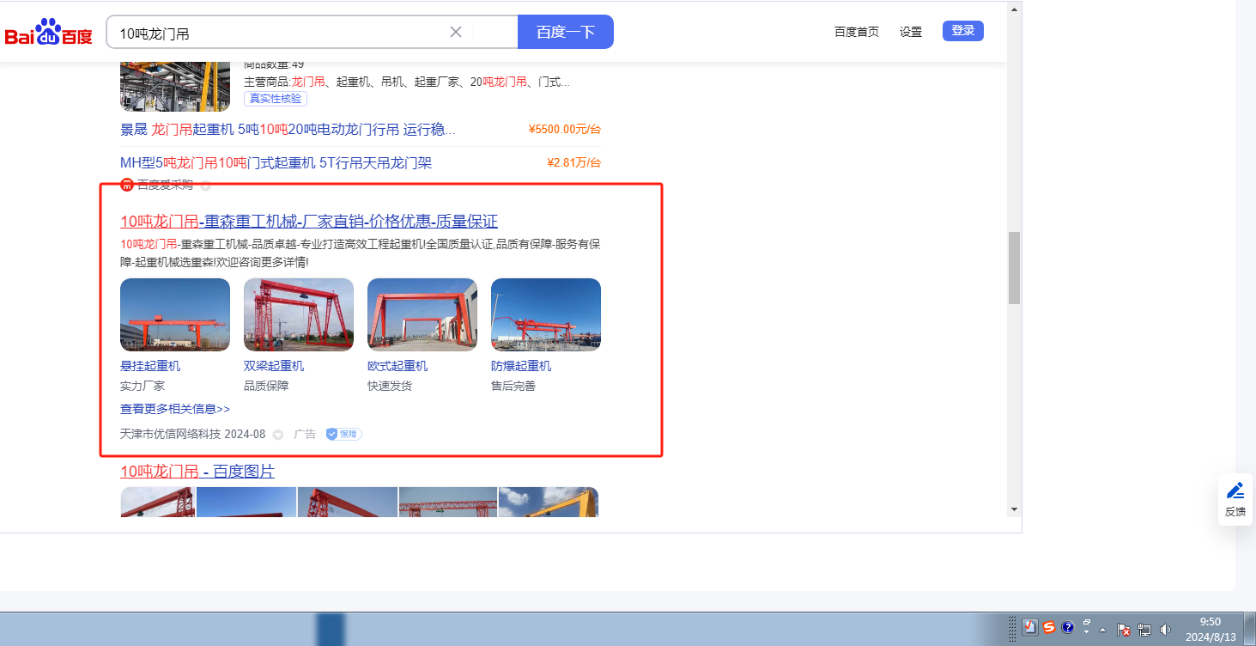Click the scrollbar up arrow
The image size is (1256, 646).
point(1014,9)
